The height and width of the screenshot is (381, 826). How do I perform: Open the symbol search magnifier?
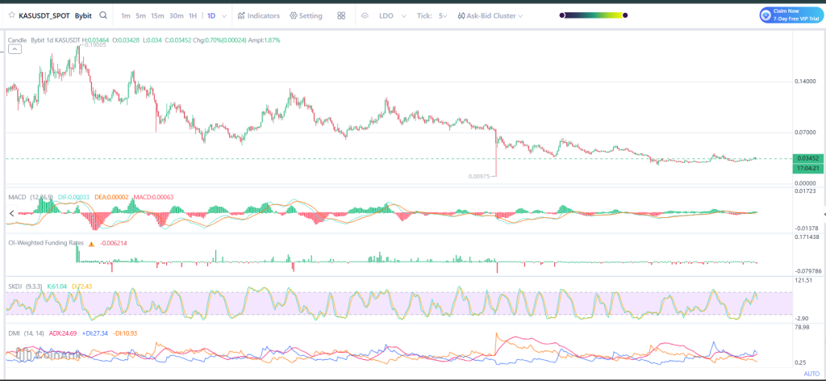(x=103, y=15)
